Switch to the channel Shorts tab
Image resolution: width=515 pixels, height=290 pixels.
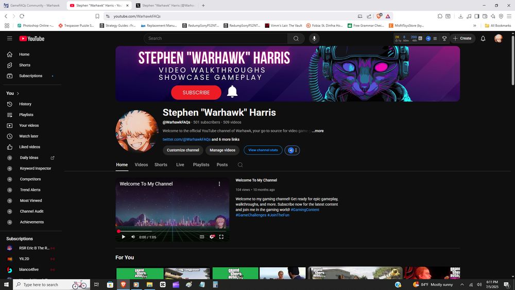click(161, 165)
